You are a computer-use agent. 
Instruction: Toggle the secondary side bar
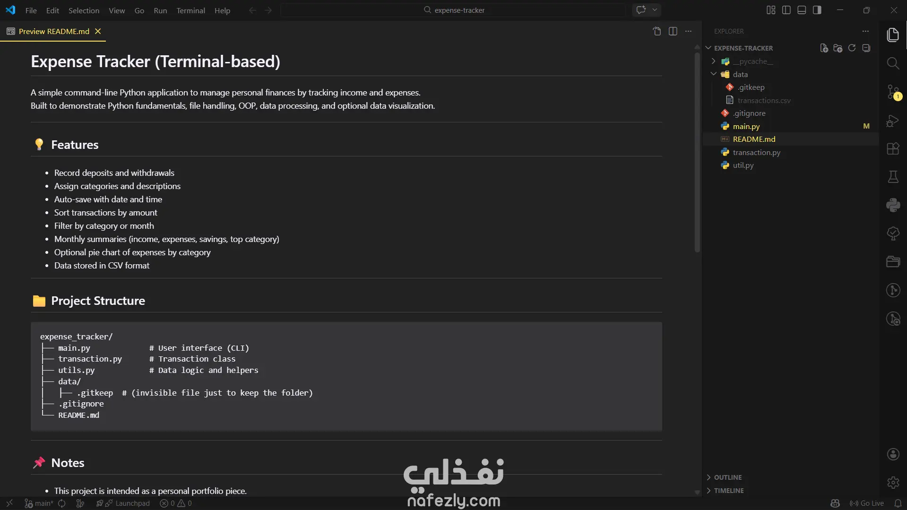pyautogui.click(x=817, y=10)
